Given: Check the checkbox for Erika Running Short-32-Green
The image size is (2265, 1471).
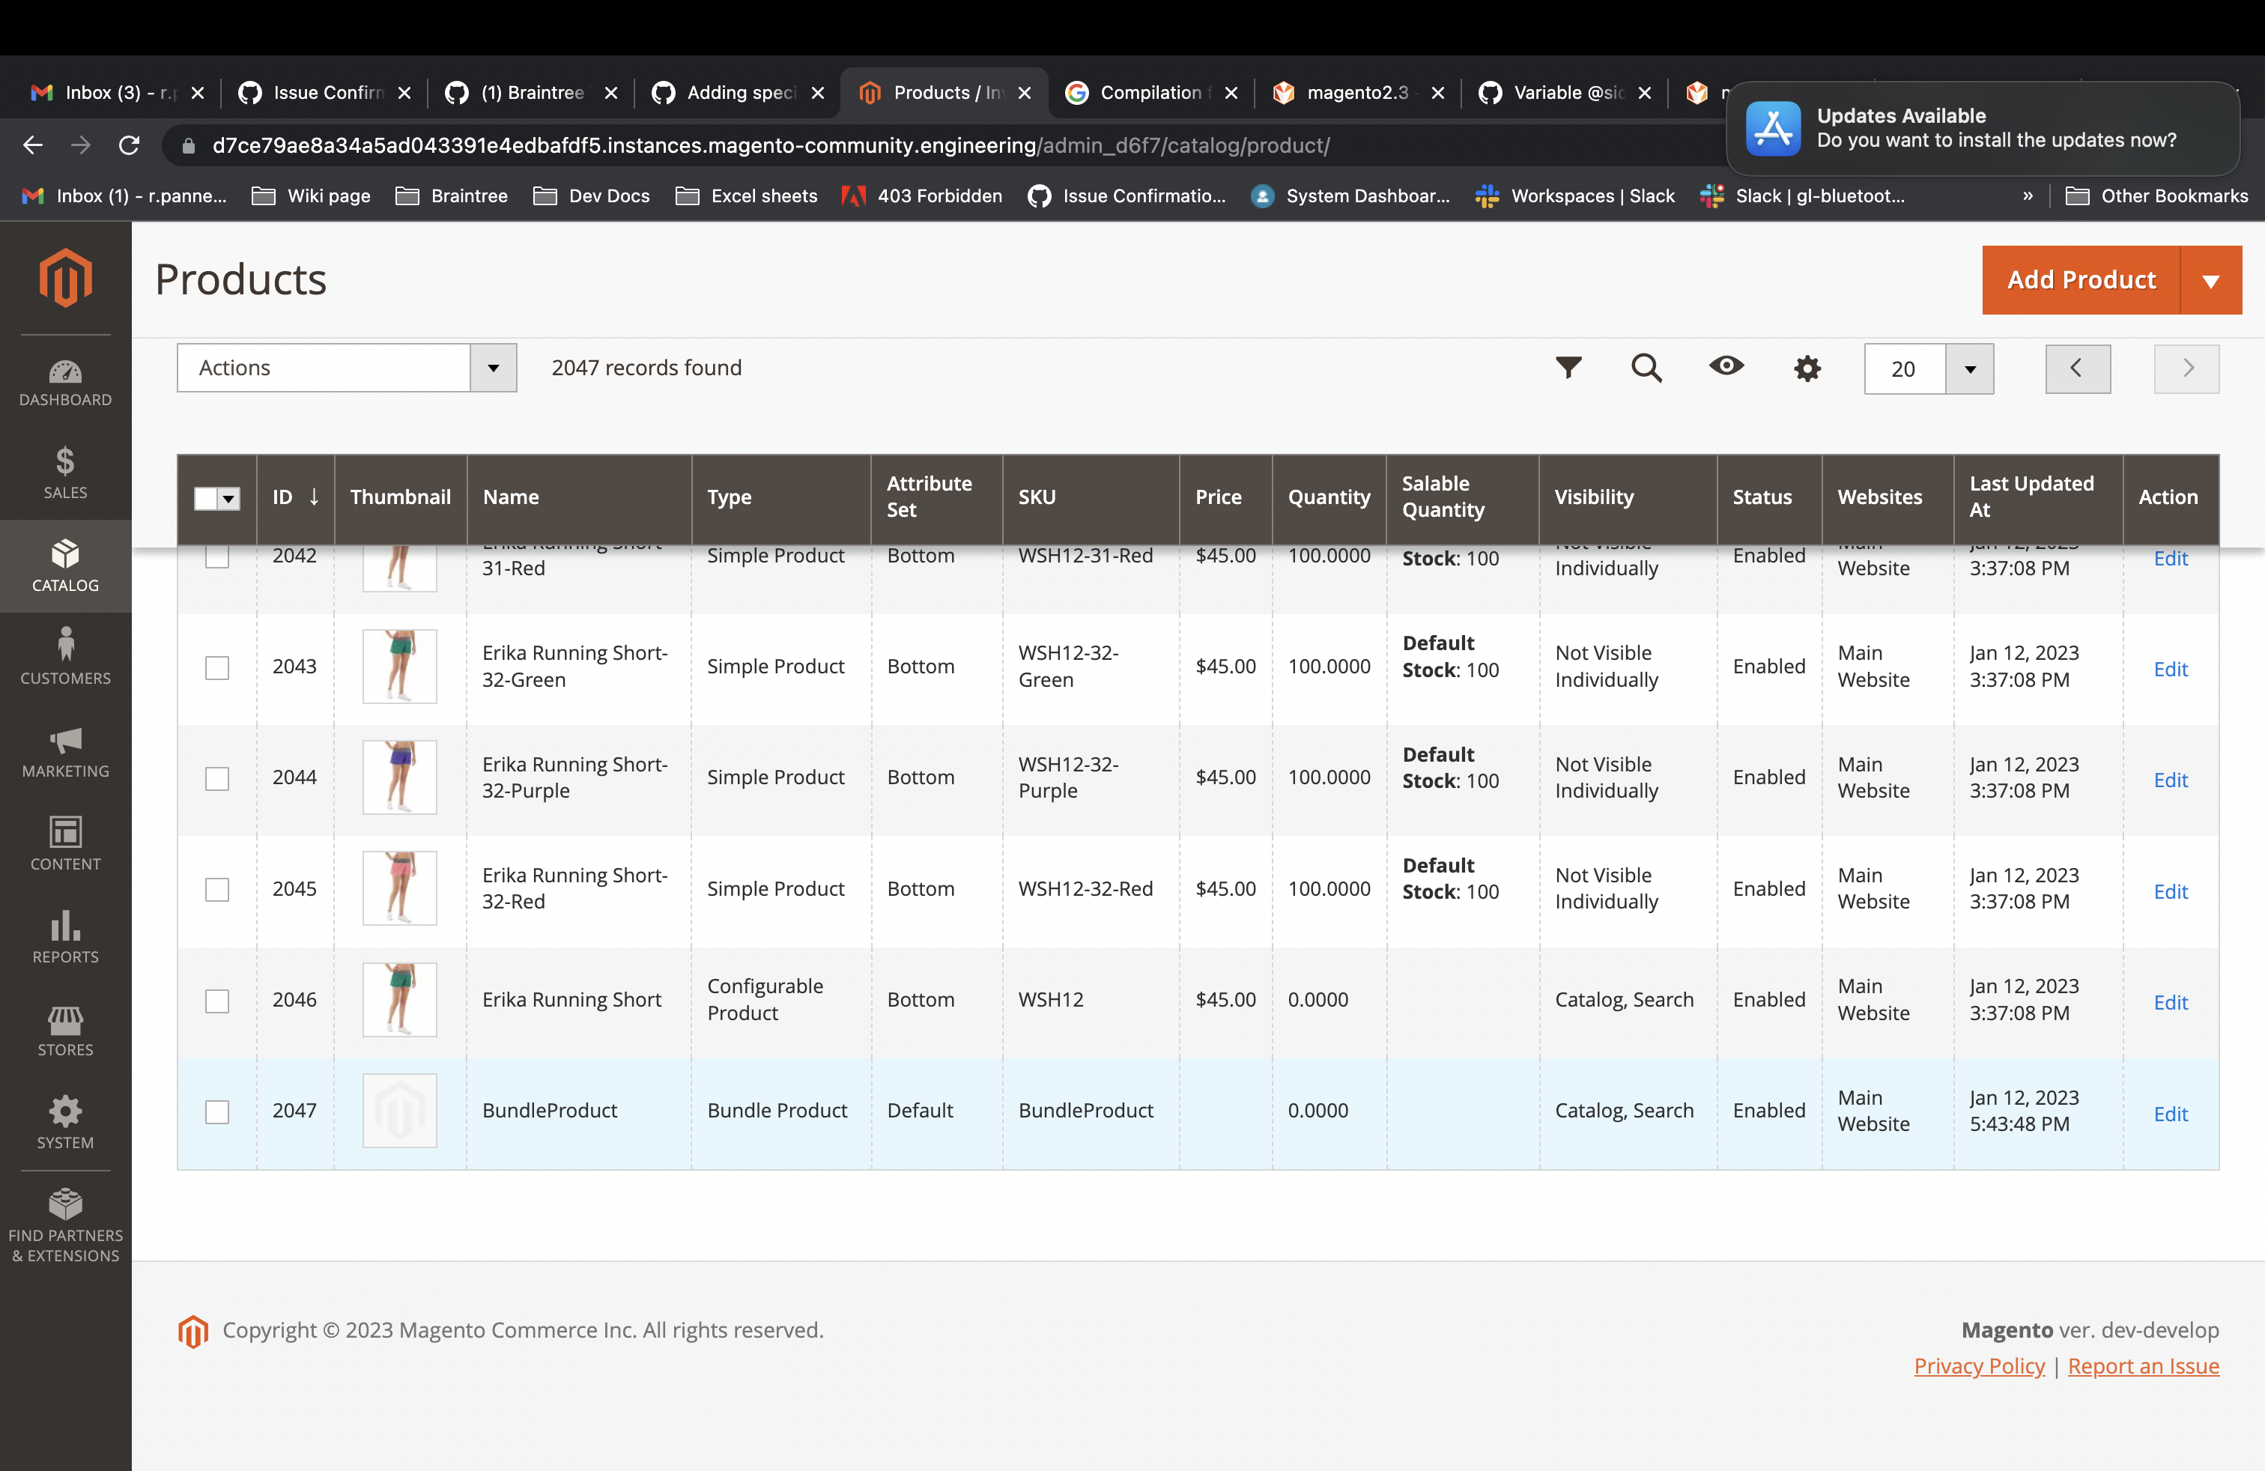Looking at the screenshot, I should pyautogui.click(x=217, y=667).
